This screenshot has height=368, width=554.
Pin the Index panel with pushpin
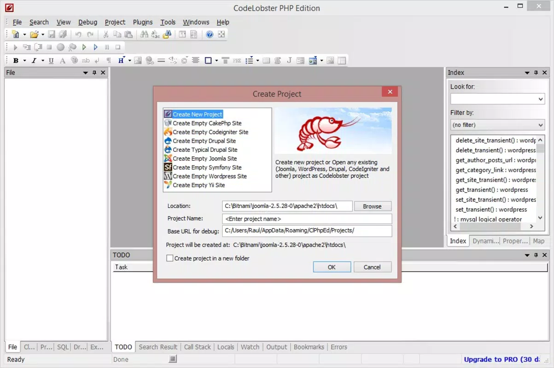[536, 73]
